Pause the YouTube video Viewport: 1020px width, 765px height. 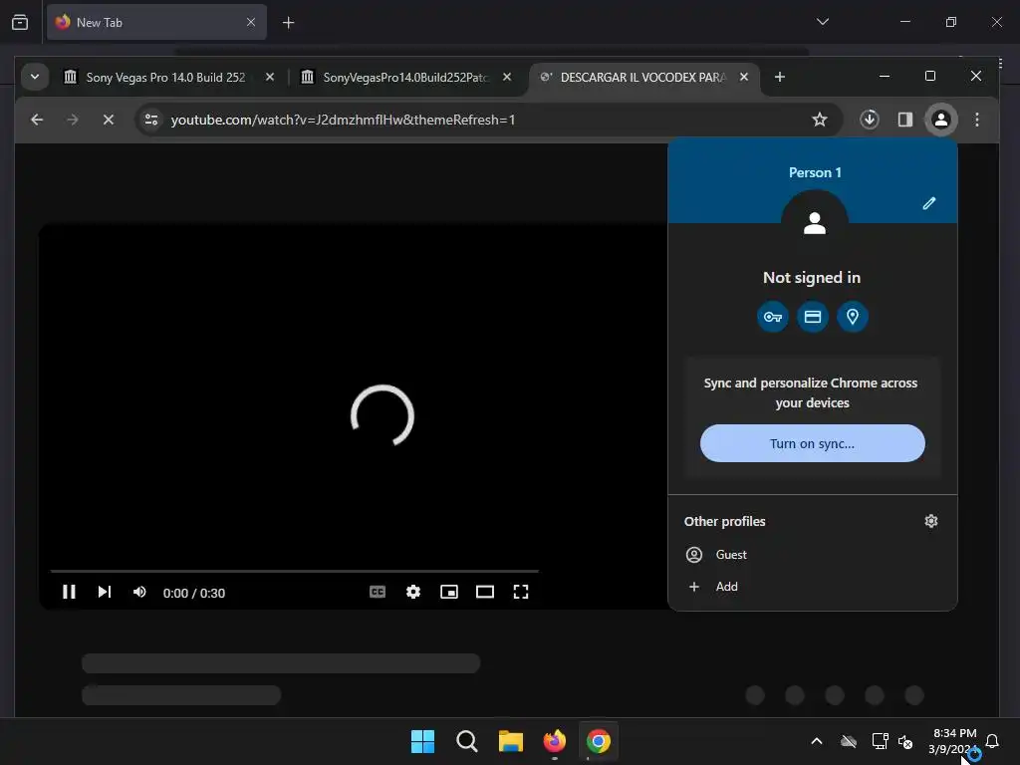(x=69, y=592)
